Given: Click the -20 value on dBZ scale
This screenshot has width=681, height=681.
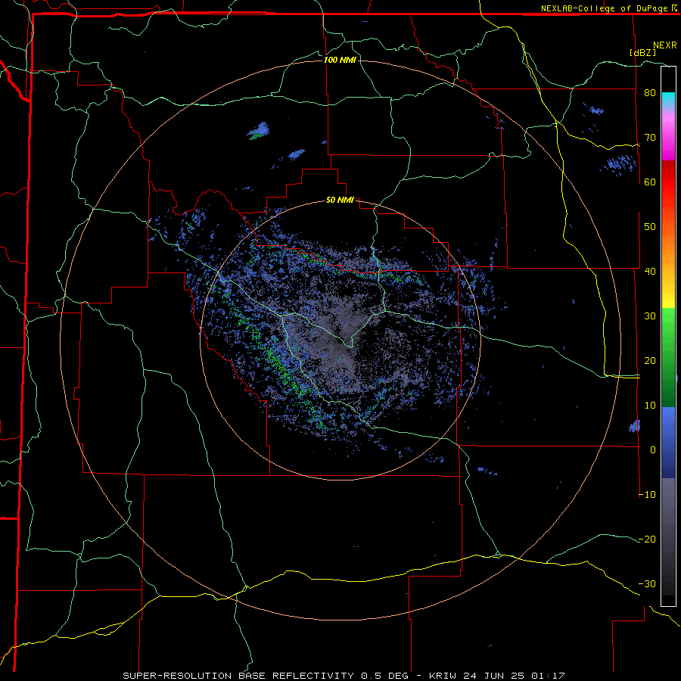Looking at the screenshot, I should [x=648, y=539].
